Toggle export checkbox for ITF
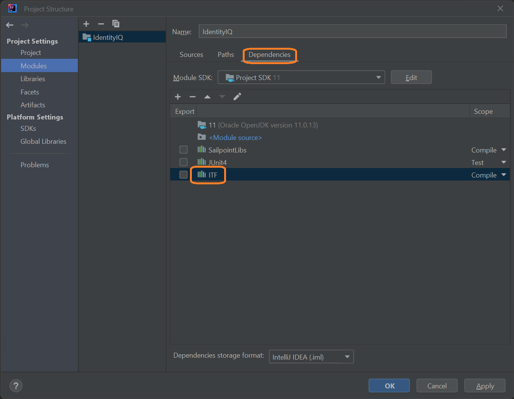The image size is (514, 399). 183,174
